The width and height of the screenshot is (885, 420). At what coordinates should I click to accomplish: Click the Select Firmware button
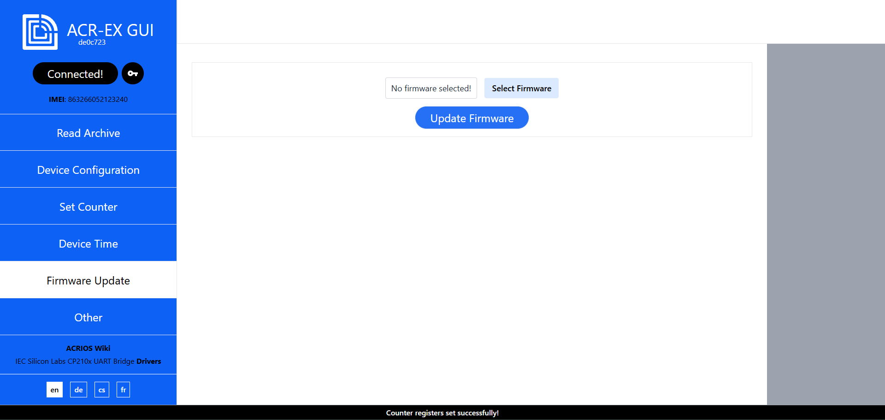pos(521,89)
